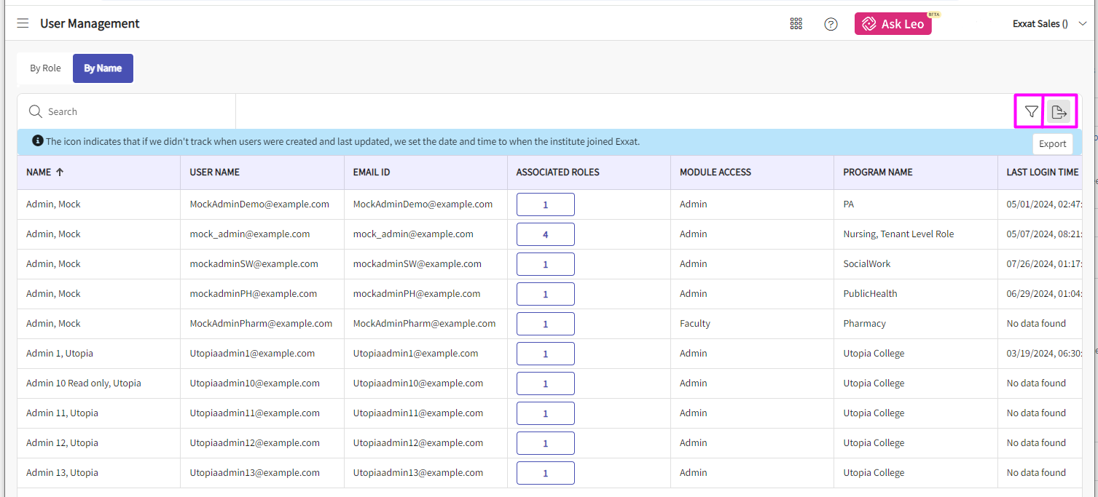This screenshot has width=1098, height=497.
Task: Open associated roles for Utopiaadmin13 user
Action: click(x=545, y=473)
